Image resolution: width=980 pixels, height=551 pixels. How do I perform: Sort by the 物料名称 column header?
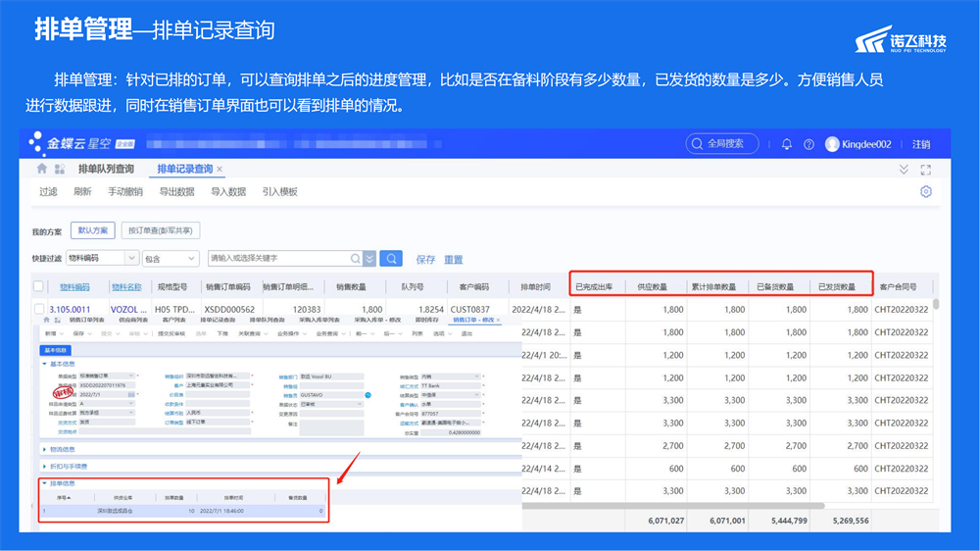pyautogui.click(x=126, y=287)
